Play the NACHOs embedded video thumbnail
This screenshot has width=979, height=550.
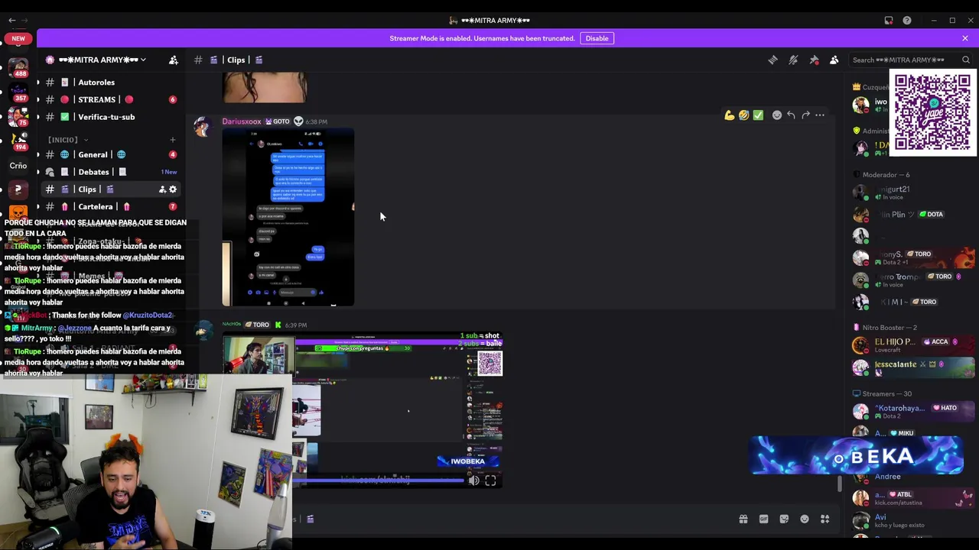tap(363, 411)
